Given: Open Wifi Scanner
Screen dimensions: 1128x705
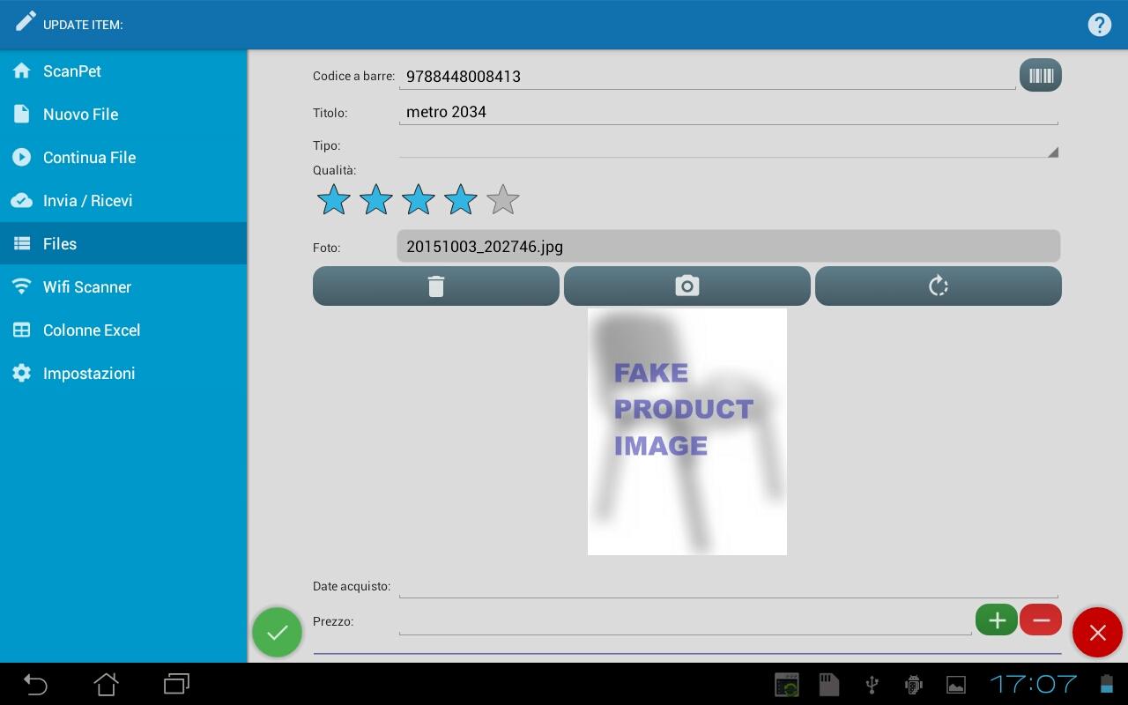Looking at the screenshot, I should pos(123,286).
